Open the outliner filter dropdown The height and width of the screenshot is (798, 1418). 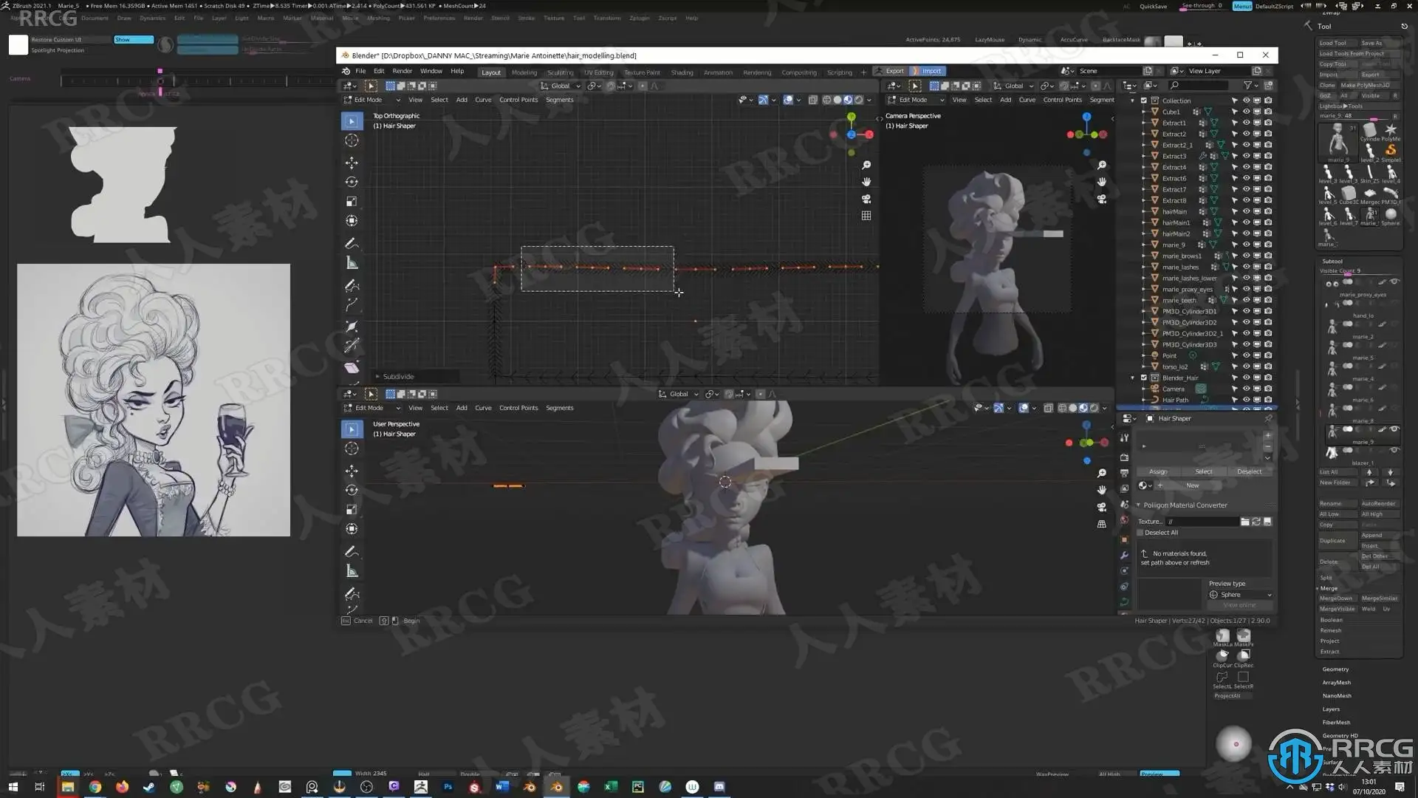coord(1250,86)
